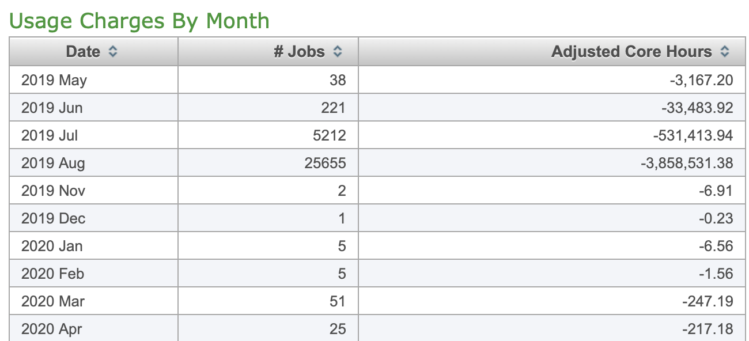Click the 2019 Dec row date
This screenshot has height=341, width=749.
53,218
